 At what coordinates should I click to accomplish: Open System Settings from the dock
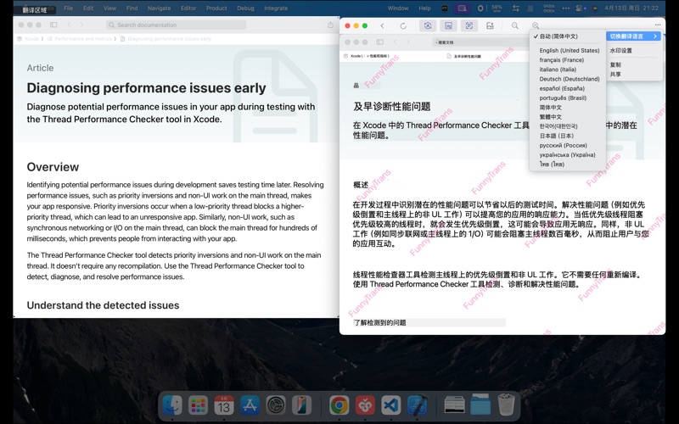click(x=276, y=405)
